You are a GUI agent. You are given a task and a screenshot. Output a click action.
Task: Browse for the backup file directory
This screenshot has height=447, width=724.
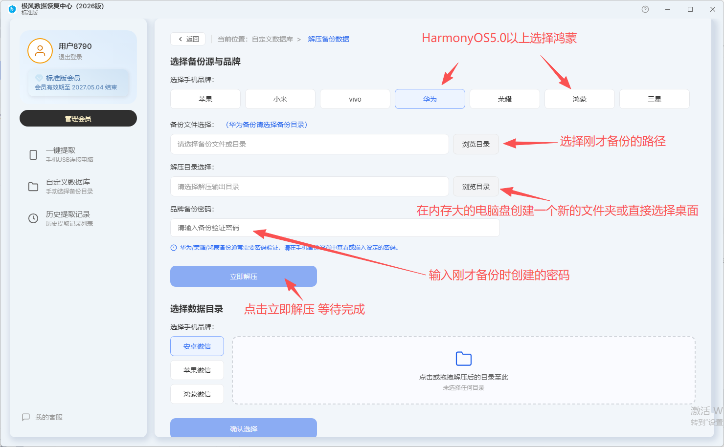pyautogui.click(x=476, y=144)
